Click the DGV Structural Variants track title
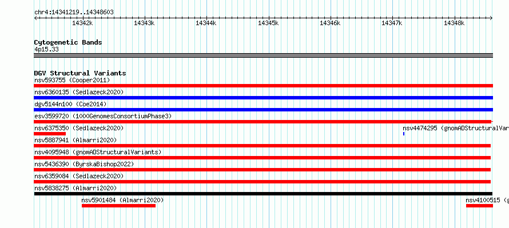This screenshot has height=228, width=509. pyautogui.click(x=80, y=73)
